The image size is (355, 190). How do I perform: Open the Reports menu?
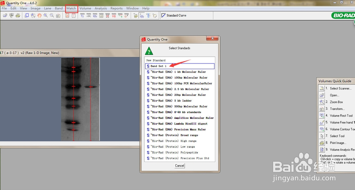tap(116, 9)
